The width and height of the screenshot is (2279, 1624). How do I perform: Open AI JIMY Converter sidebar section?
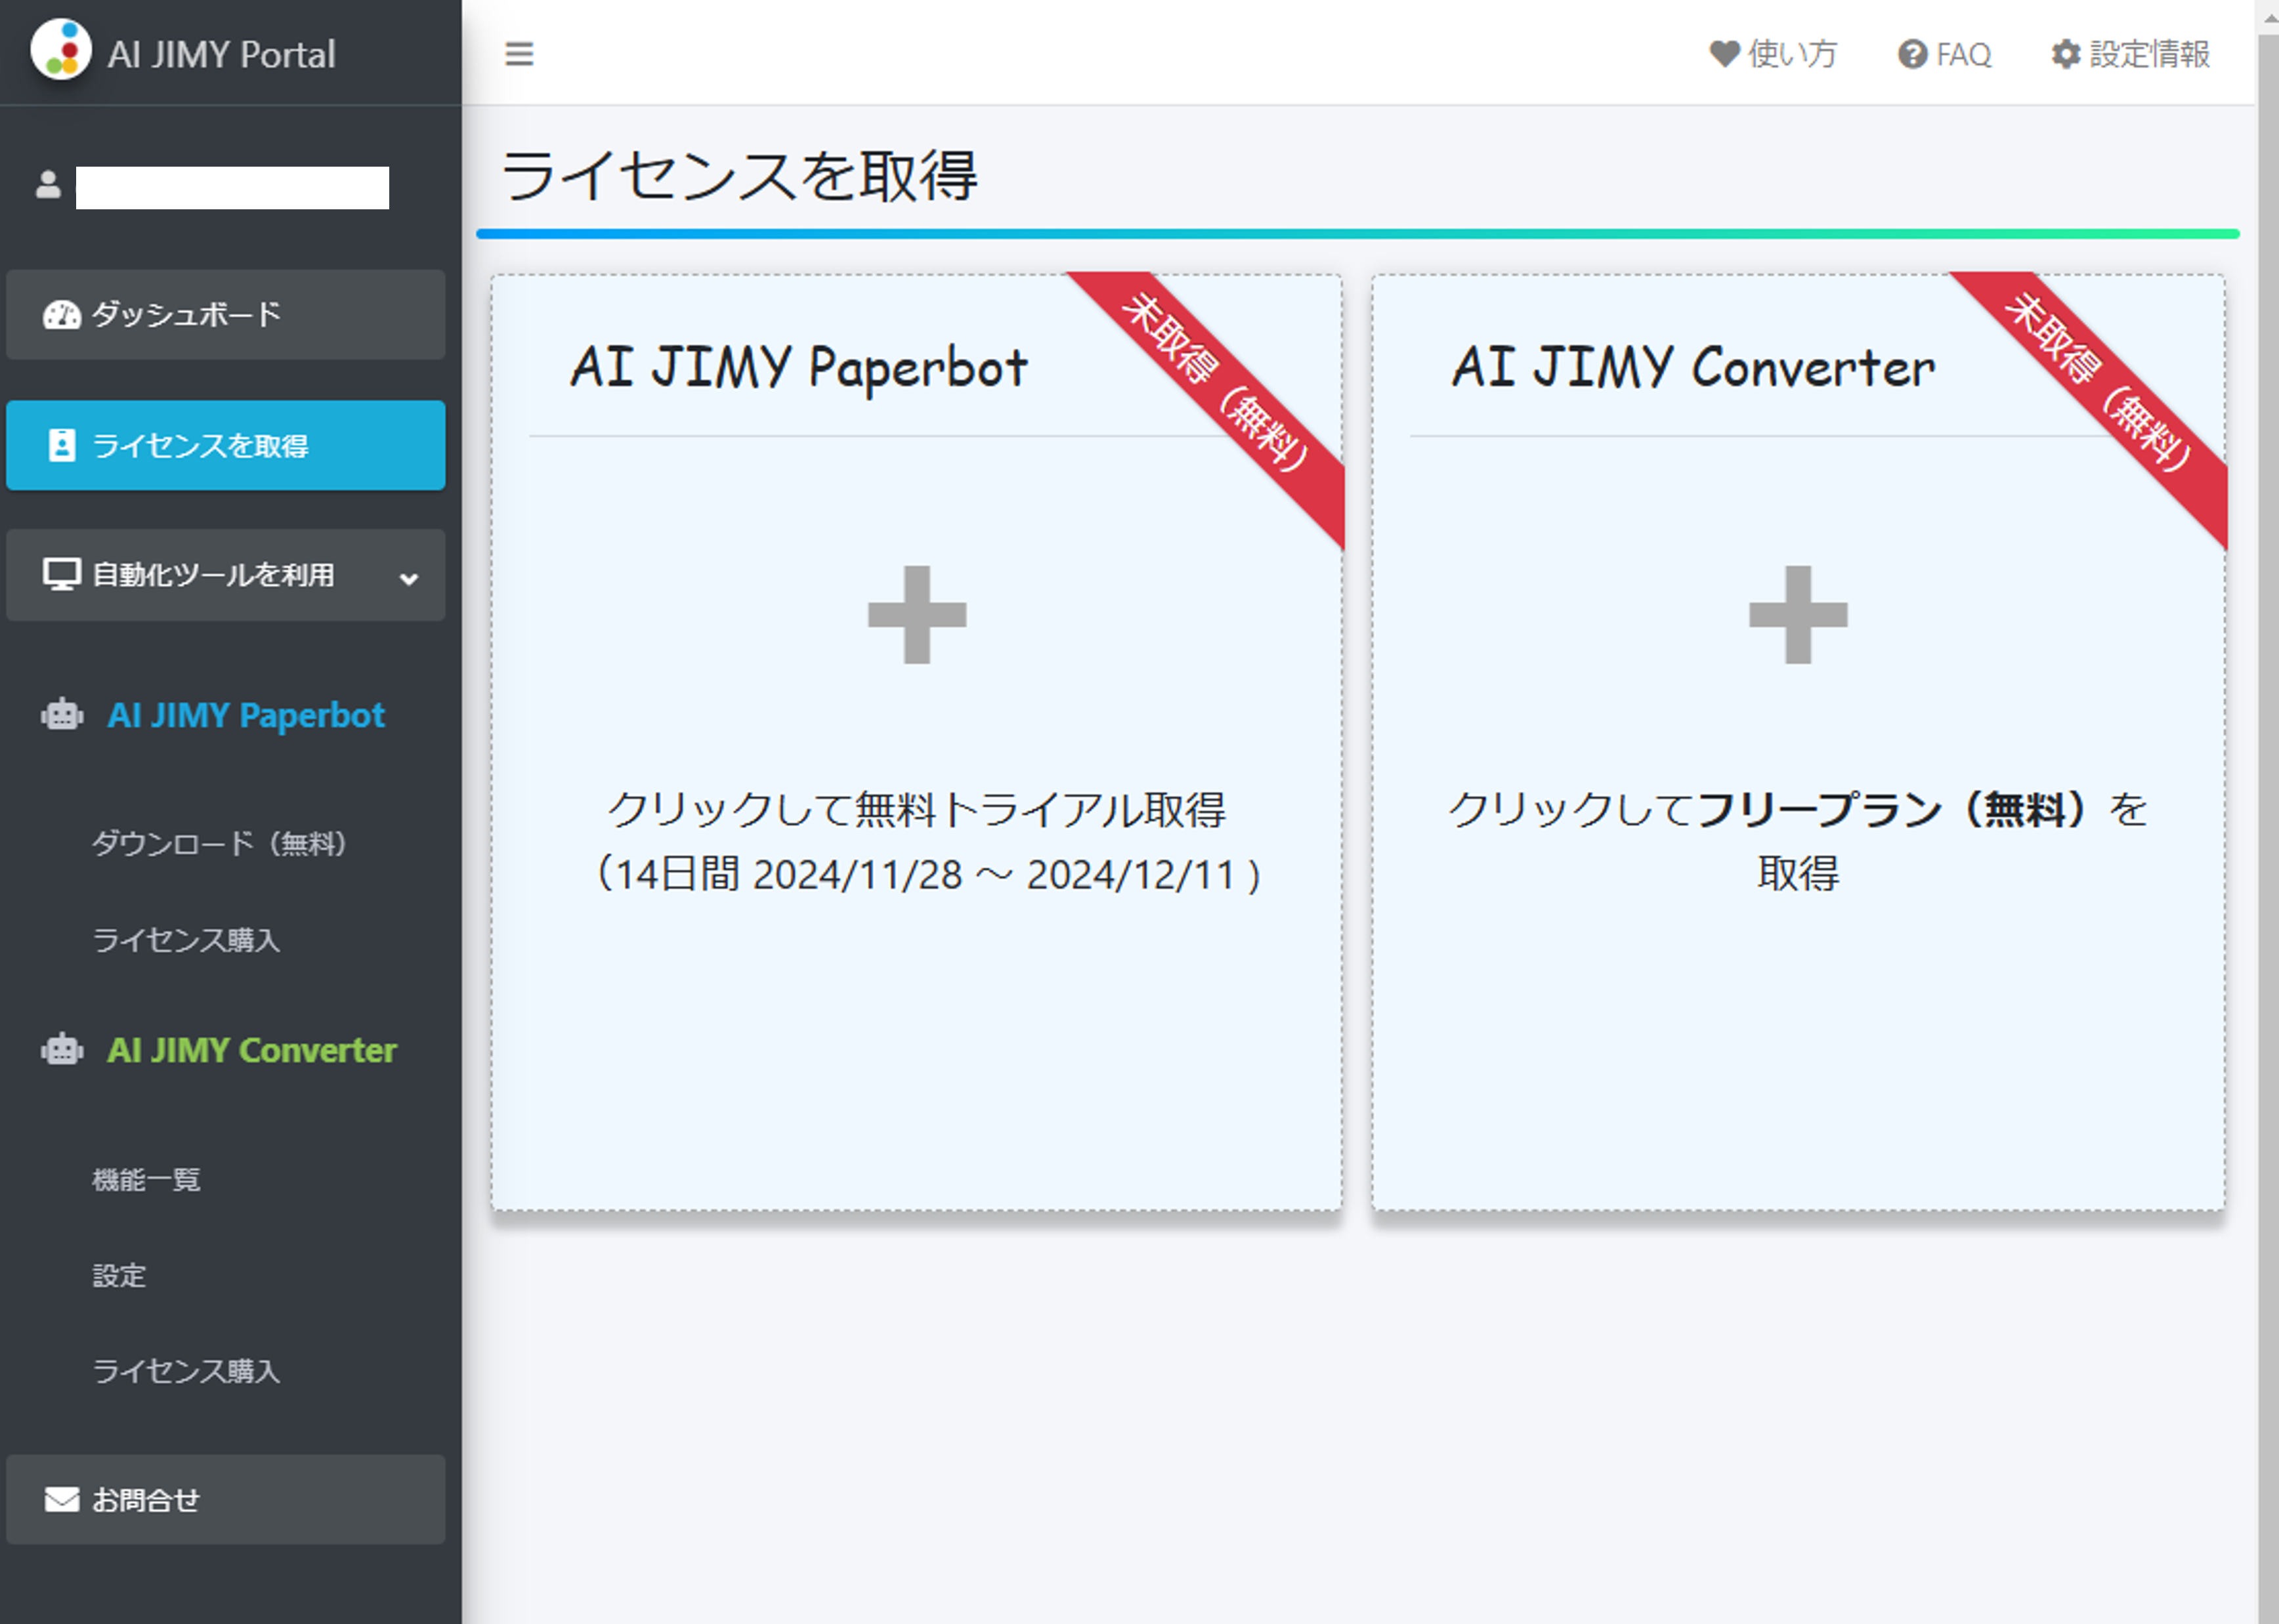tap(251, 1050)
